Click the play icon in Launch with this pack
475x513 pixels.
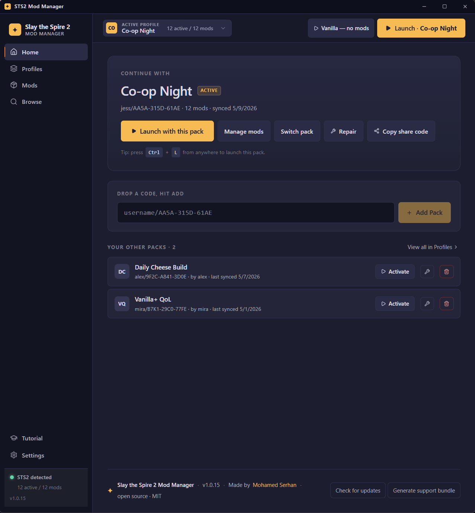click(134, 131)
